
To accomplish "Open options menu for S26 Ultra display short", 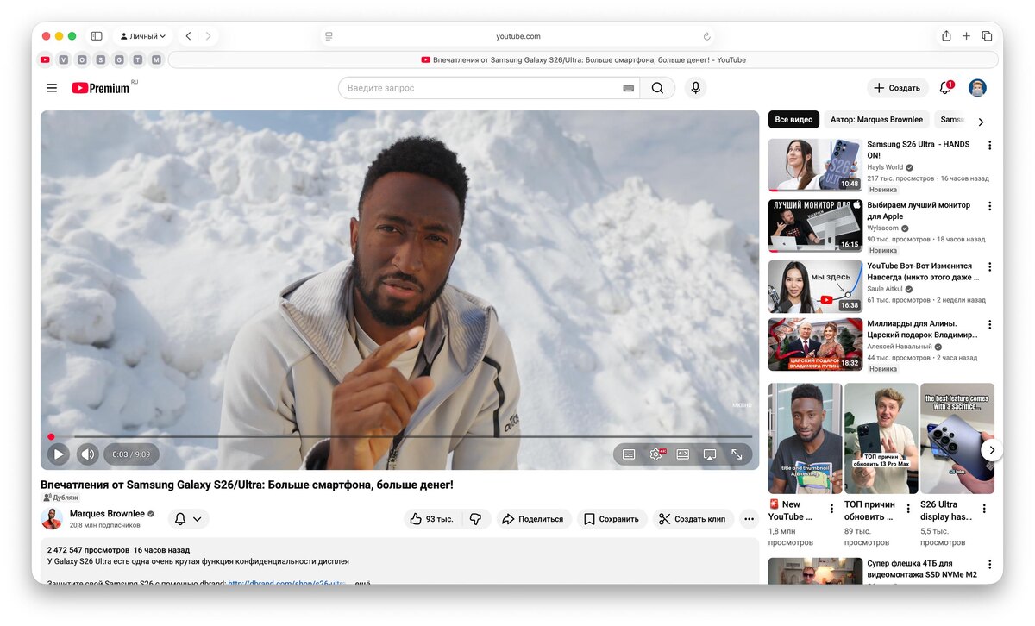I will [x=983, y=509].
